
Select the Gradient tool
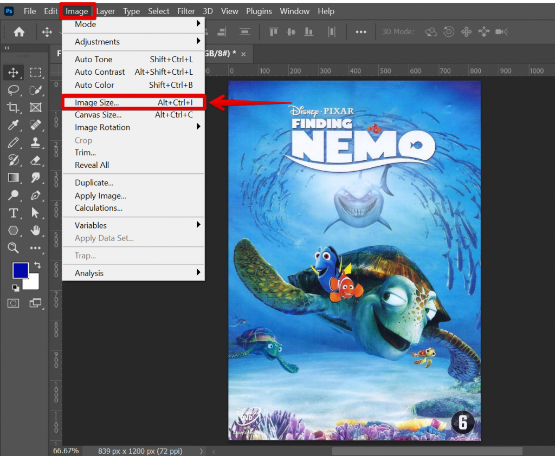click(x=14, y=178)
